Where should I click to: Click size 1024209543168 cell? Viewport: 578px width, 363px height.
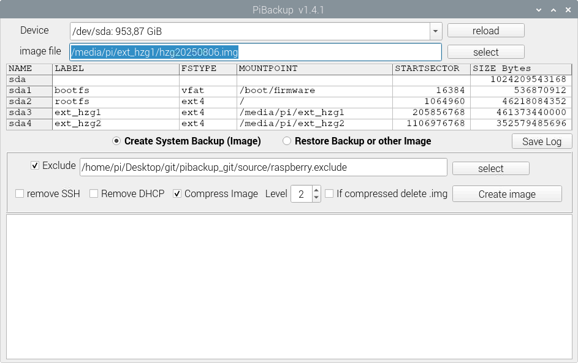point(521,80)
